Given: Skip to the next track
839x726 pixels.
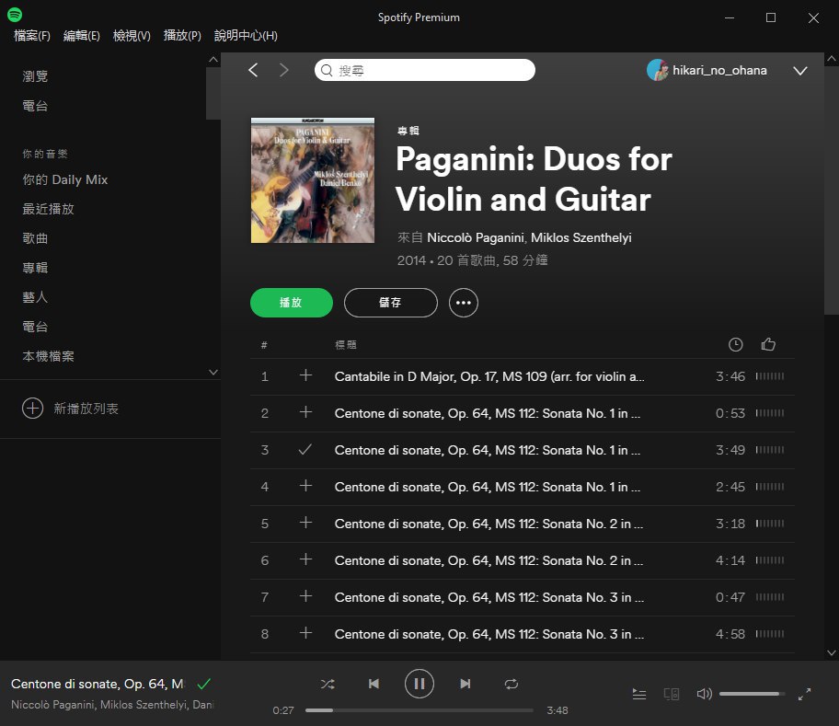Looking at the screenshot, I should point(465,684).
